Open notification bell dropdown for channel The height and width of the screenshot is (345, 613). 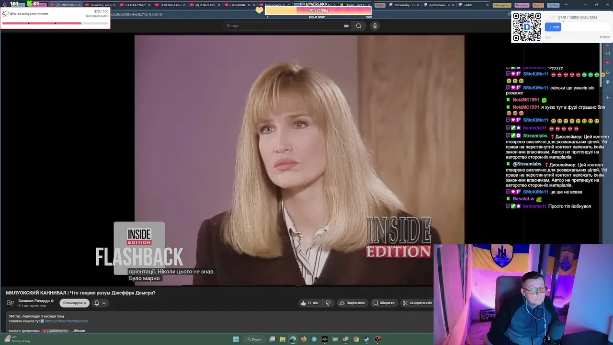[x=100, y=303]
